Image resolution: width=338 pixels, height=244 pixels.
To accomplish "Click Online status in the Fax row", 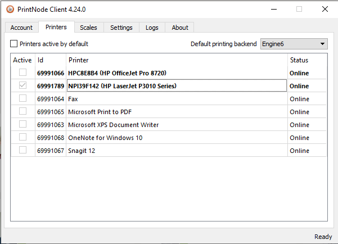I will (x=299, y=99).
